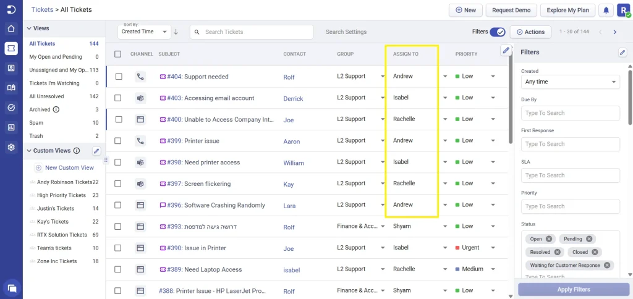Select checkbox for ticket #390
Image resolution: width=633 pixels, height=299 pixels.
coord(118,248)
